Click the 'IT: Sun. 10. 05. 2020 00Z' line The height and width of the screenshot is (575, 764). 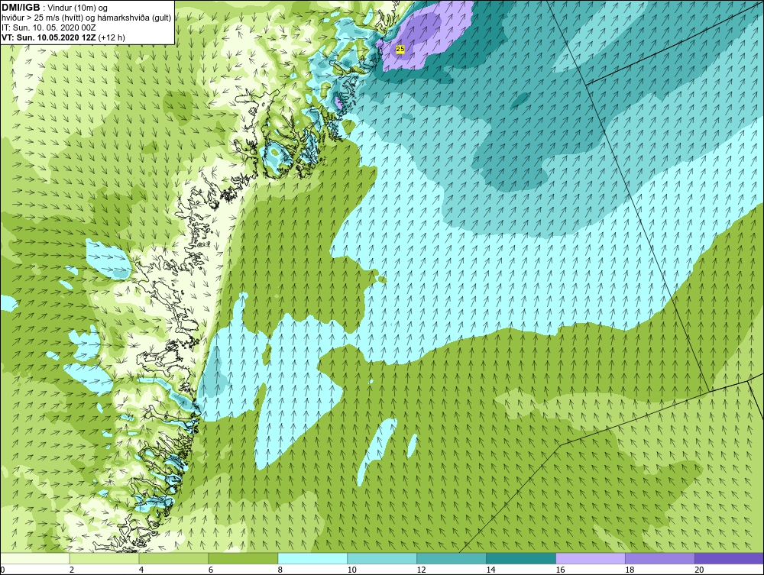click(49, 27)
